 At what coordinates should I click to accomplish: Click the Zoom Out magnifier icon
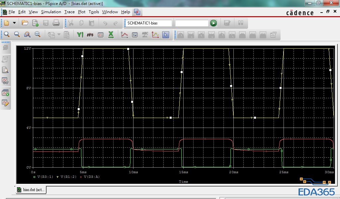17,34
